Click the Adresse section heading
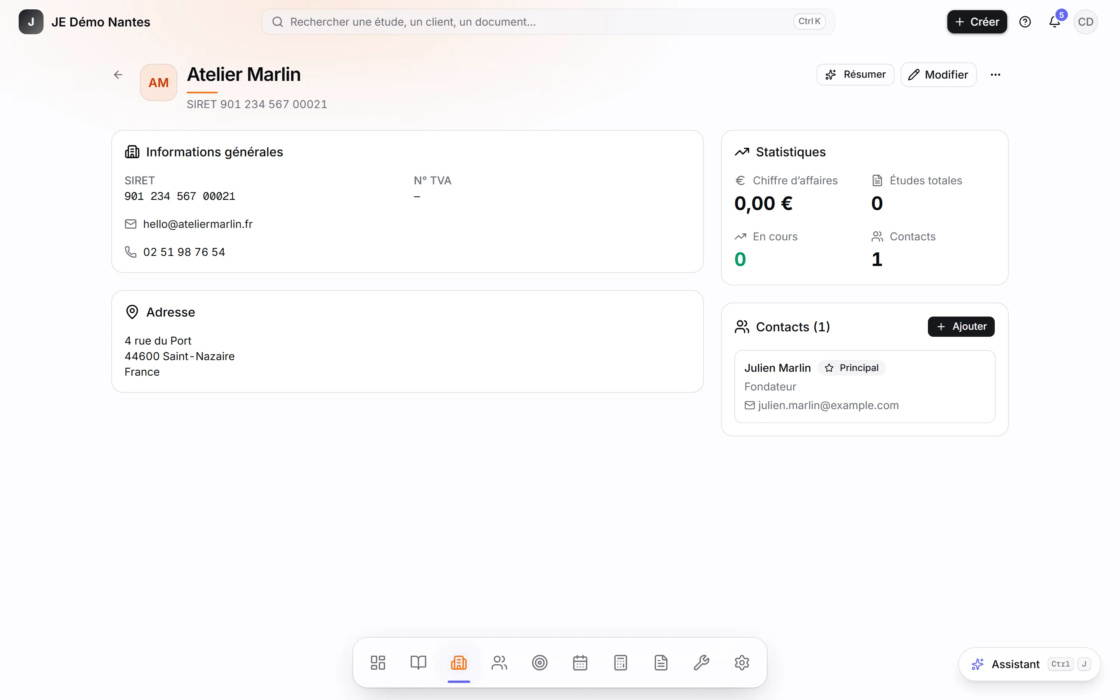 click(x=171, y=312)
